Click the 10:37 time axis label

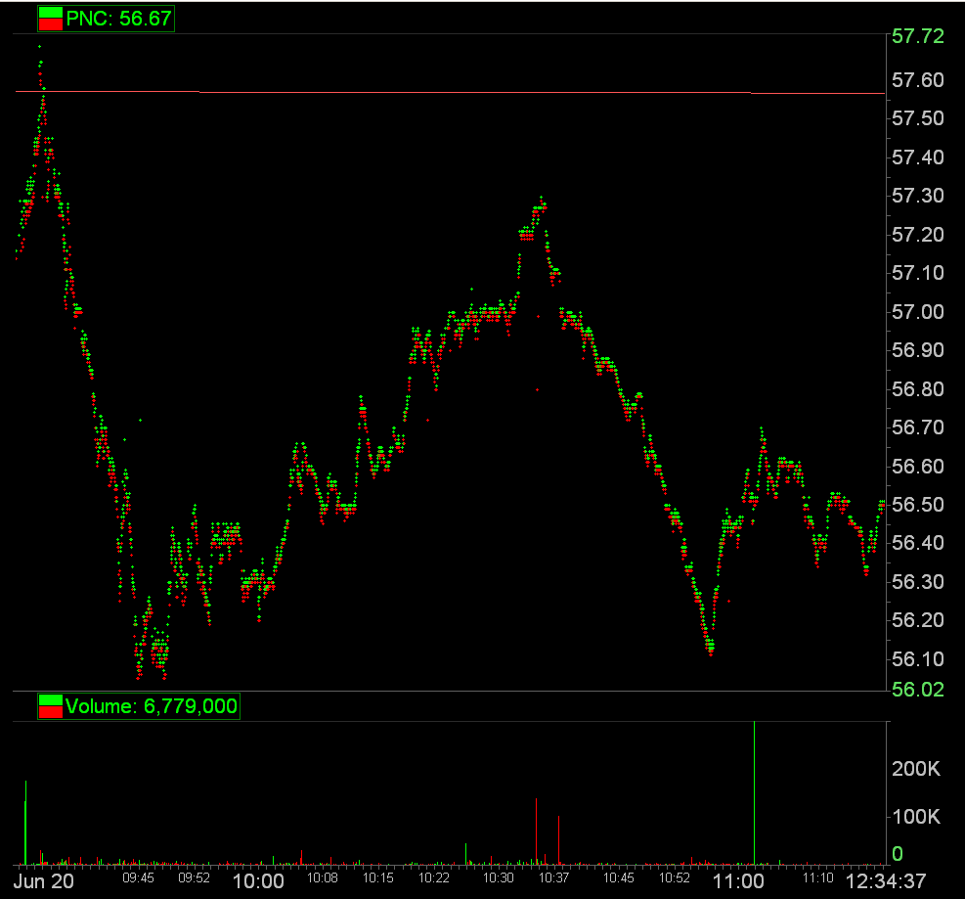click(x=554, y=878)
